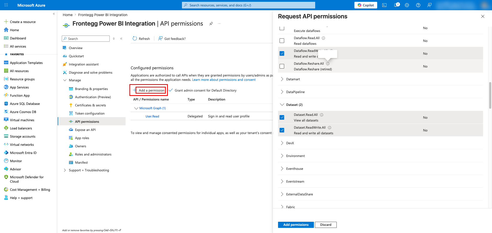The width and height of the screenshot is (492, 233).
Task: Open Function App in favorites
Action: point(20,95)
